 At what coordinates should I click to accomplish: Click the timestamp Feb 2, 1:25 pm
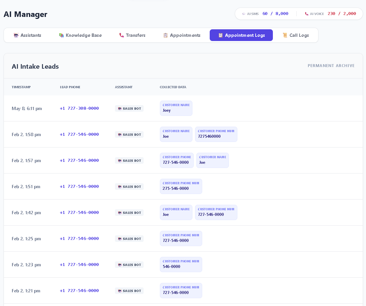tap(26, 239)
